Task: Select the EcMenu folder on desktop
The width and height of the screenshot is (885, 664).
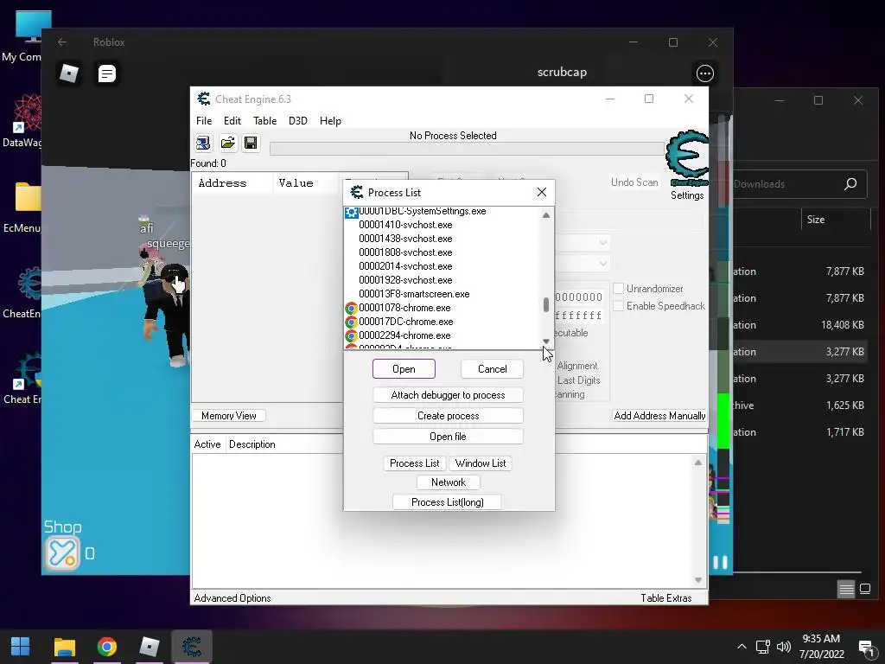Action: tap(22, 207)
